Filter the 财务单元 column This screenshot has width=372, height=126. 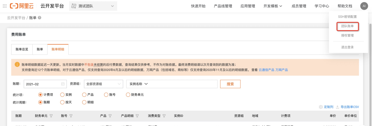tap(51, 116)
